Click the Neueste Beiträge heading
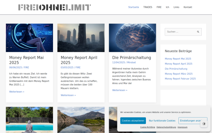Screen dimensions: 212x133 coord(178,51)
